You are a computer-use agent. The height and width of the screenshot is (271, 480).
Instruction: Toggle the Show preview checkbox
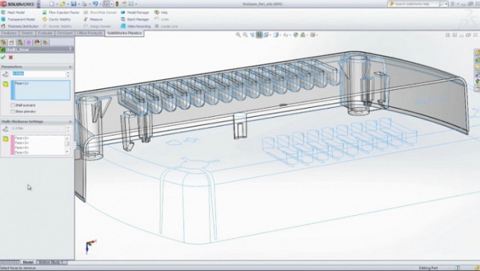click(x=13, y=112)
